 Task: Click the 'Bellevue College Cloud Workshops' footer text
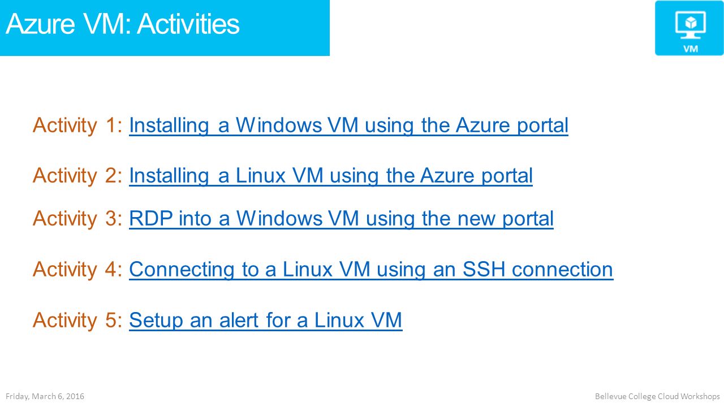click(x=657, y=396)
